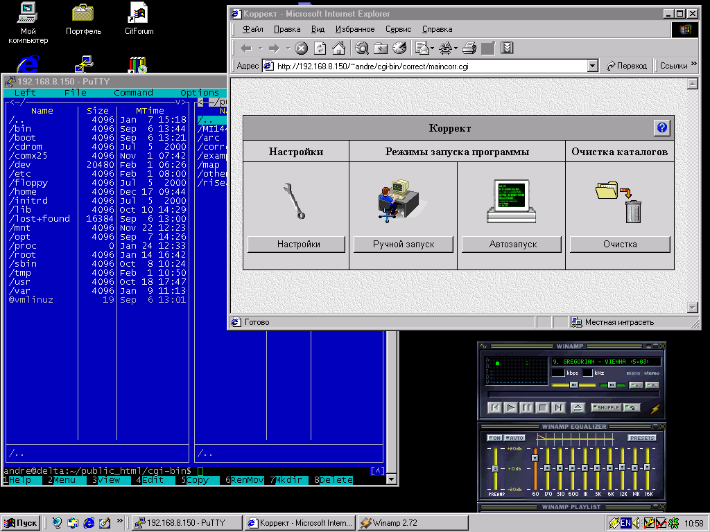The image size is (710, 532).
Task: Stop page loading in Internet Explorer
Action: click(x=302, y=48)
